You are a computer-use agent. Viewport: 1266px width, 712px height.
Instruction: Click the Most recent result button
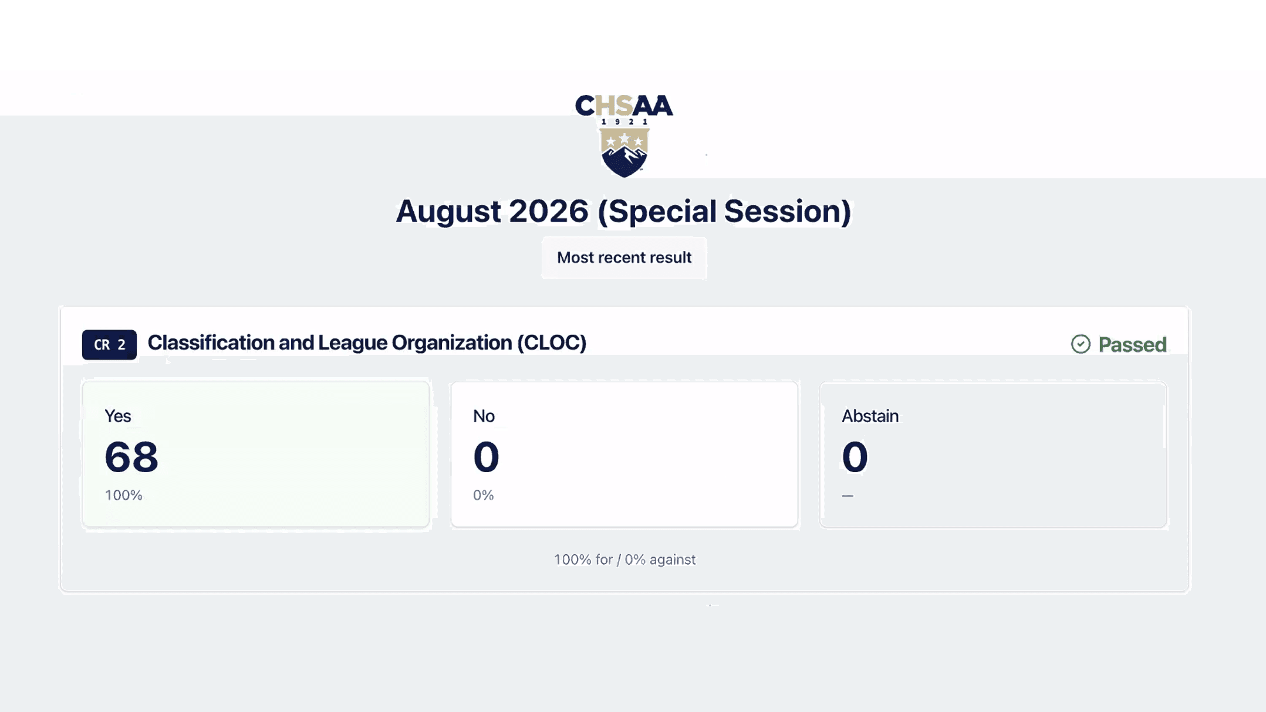624,257
